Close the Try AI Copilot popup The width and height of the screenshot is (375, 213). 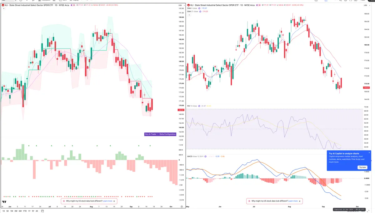369,153
